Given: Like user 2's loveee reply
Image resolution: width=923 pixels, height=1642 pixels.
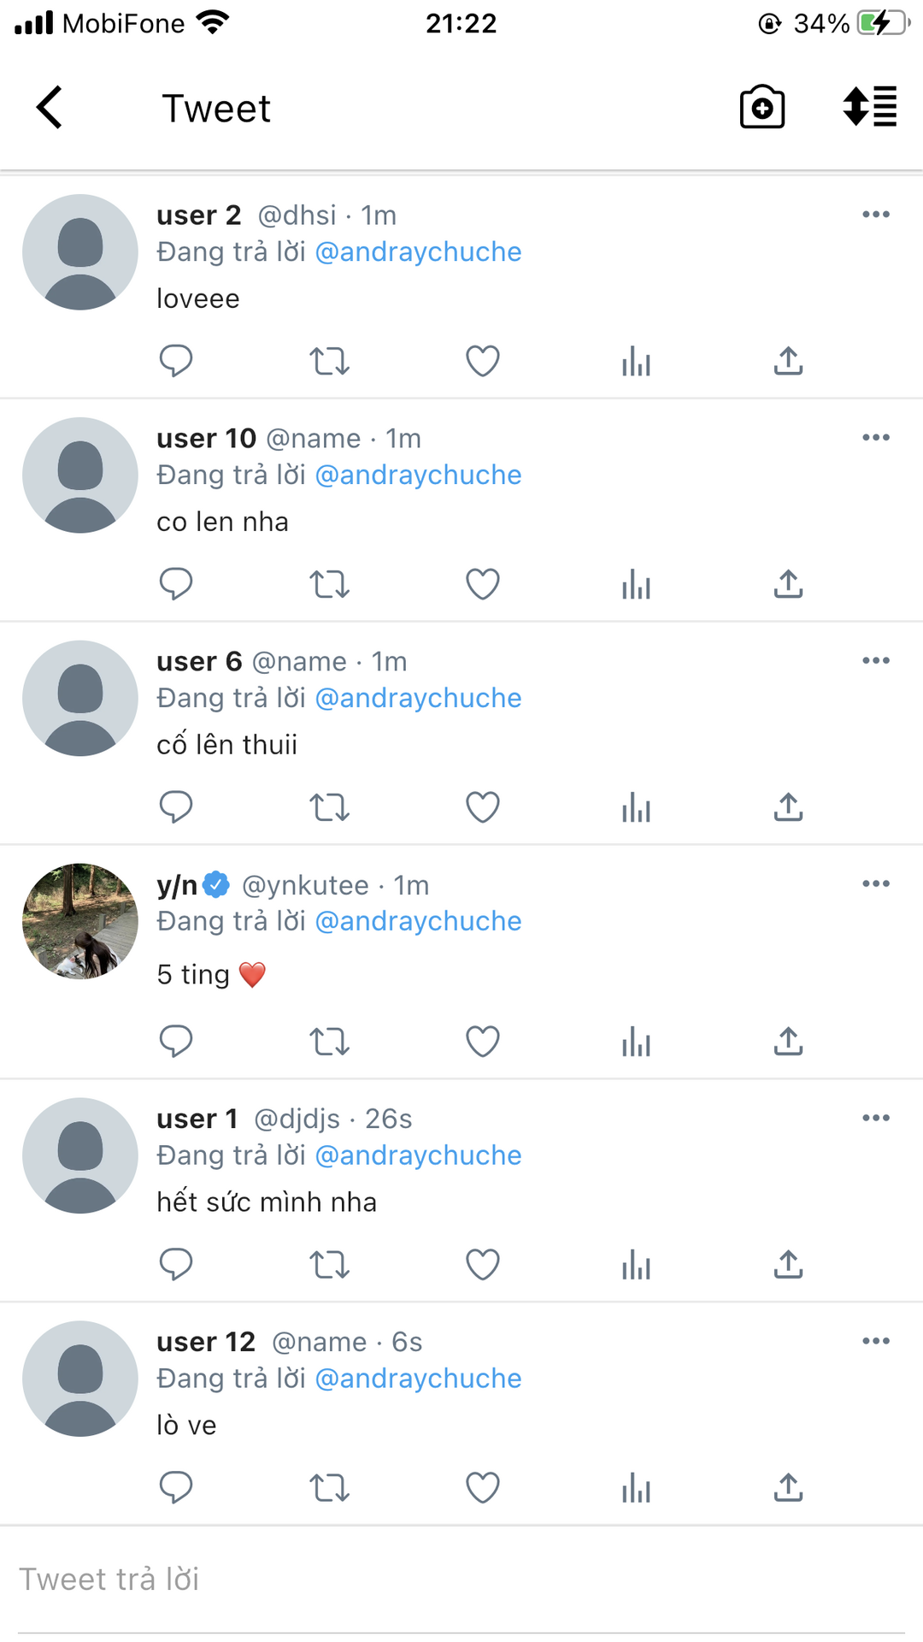Looking at the screenshot, I should tap(482, 361).
